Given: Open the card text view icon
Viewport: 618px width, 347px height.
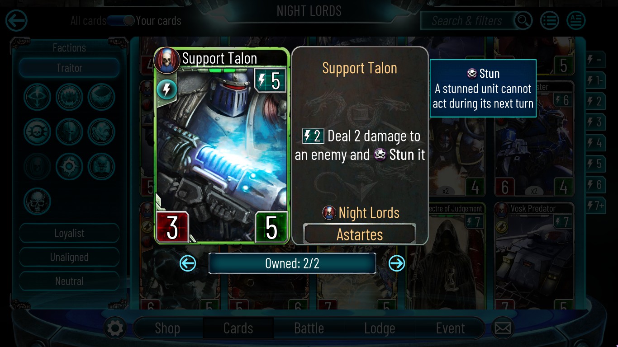Looking at the screenshot, I should pos(576,21).
